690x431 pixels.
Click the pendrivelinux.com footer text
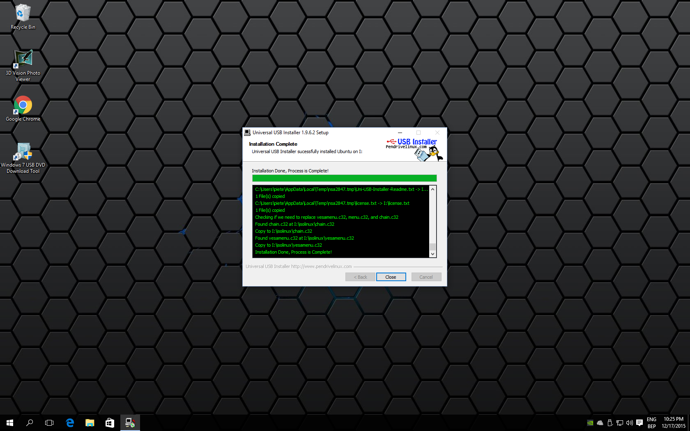[x=299, y=266]
